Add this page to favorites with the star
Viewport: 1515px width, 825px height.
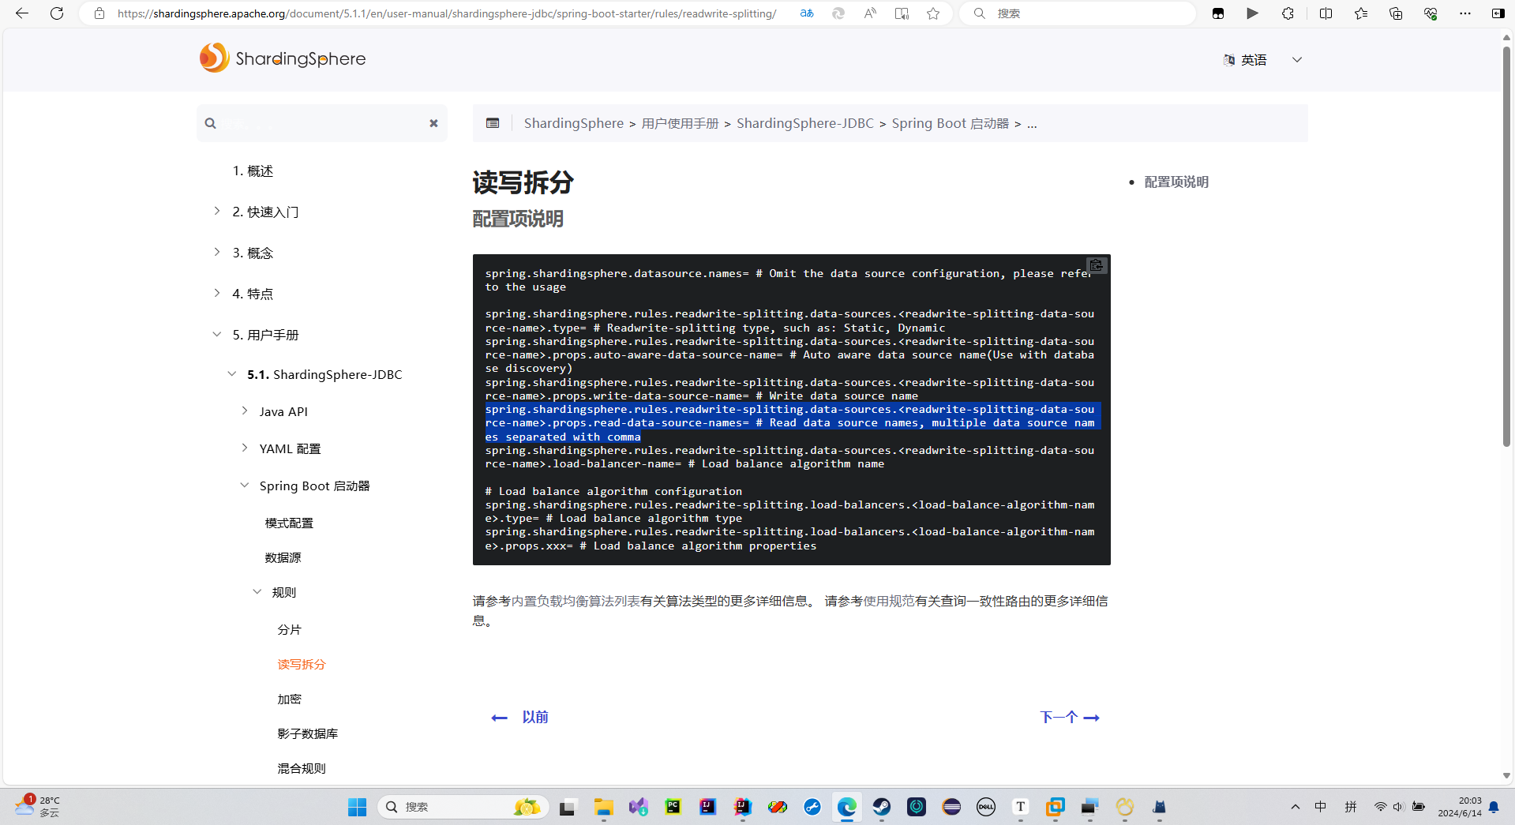coord(933,13)
